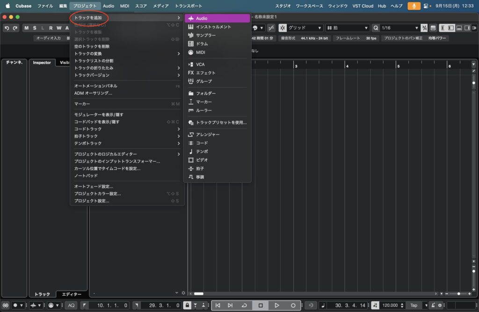Click the drum track grid icon

click(x=191, y=44)
